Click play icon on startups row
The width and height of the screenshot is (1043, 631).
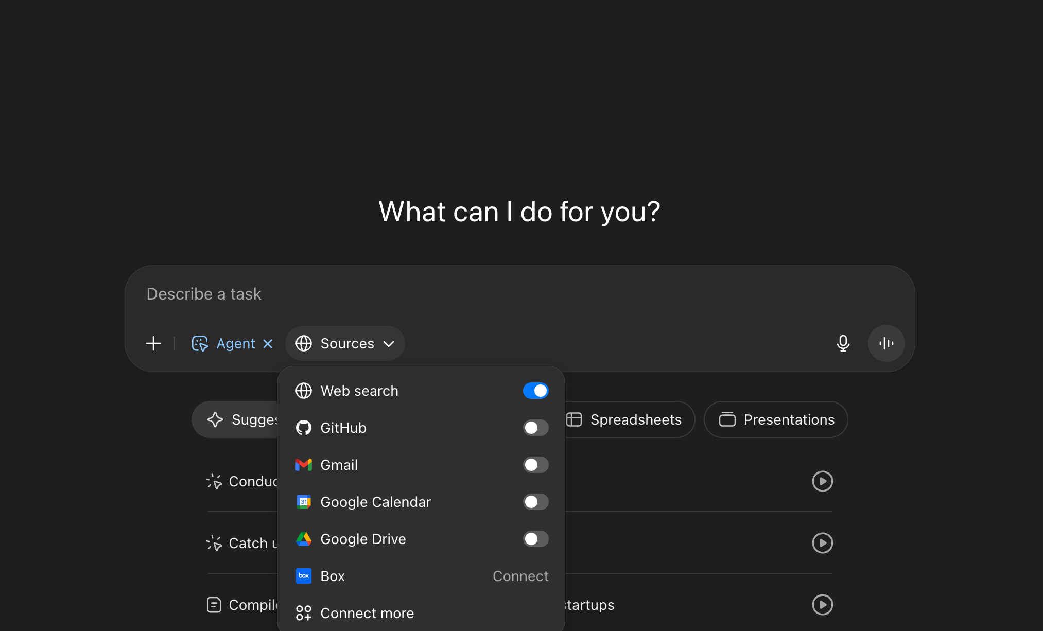tap(822, 605)
